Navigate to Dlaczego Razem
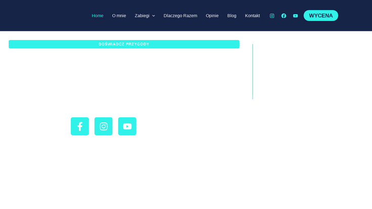 click(x=180, y=16)
